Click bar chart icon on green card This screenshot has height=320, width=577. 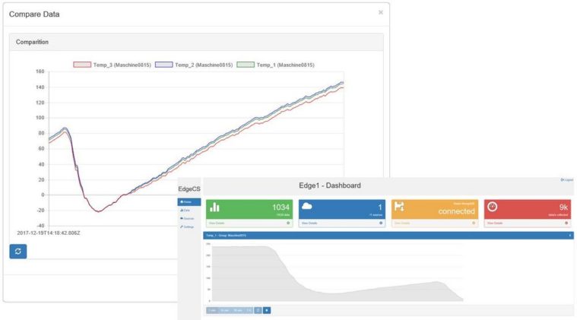pyautogui.click(x=214, y=207)
